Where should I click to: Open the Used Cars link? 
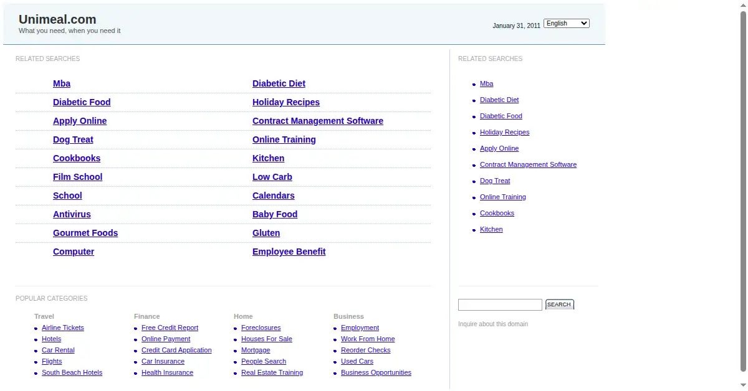[x=357, y=361]
